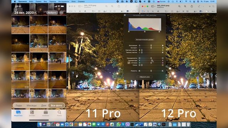The width and height of the screenshot is (228, 128).
Task: Zoom out in IMG_7878 Preview window
Action: click(107, 6)
